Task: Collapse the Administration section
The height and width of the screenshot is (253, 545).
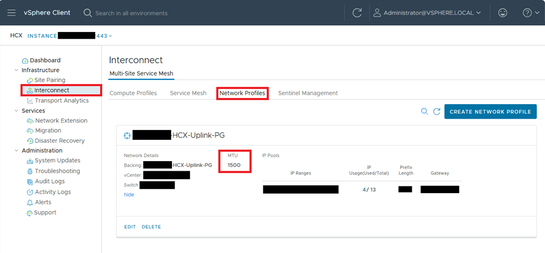Action: [16, 151]
